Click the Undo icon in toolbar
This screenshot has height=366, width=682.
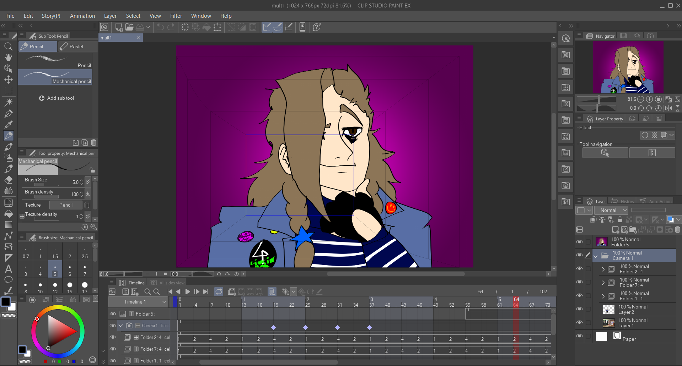click(x=160, y=27)
